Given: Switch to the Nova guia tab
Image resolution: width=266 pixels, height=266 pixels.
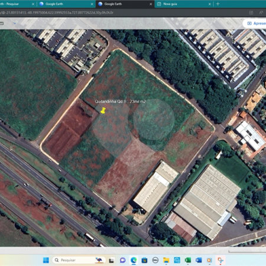Looking at the screenshot, I should [x=170, y=4].
